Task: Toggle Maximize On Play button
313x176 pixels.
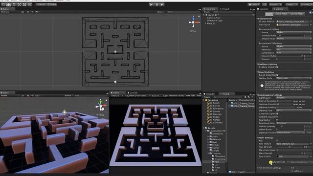Action: [x=177, y=96]
